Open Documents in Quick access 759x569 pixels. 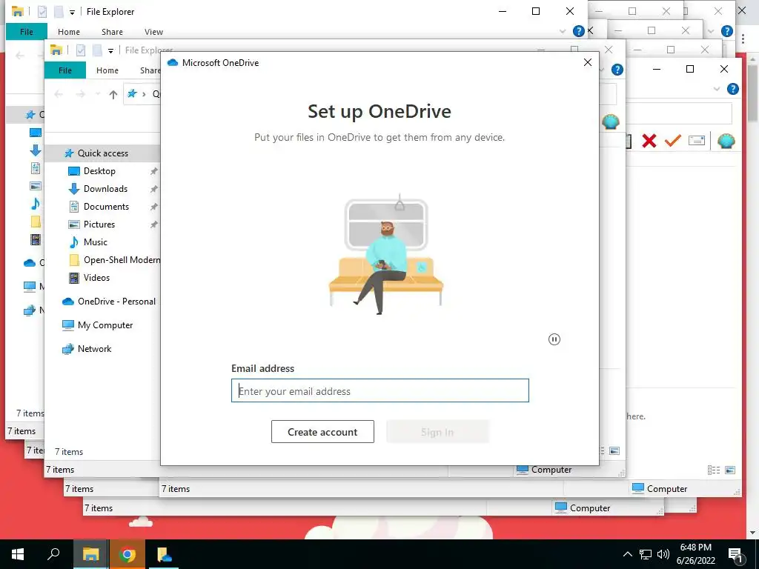click(106, 207)
